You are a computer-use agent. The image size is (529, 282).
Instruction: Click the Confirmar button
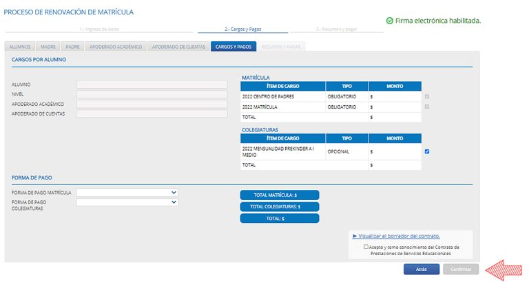click(461, 270)
